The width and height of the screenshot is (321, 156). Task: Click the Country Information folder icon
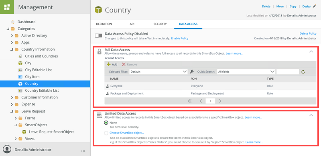coord(16,49)
